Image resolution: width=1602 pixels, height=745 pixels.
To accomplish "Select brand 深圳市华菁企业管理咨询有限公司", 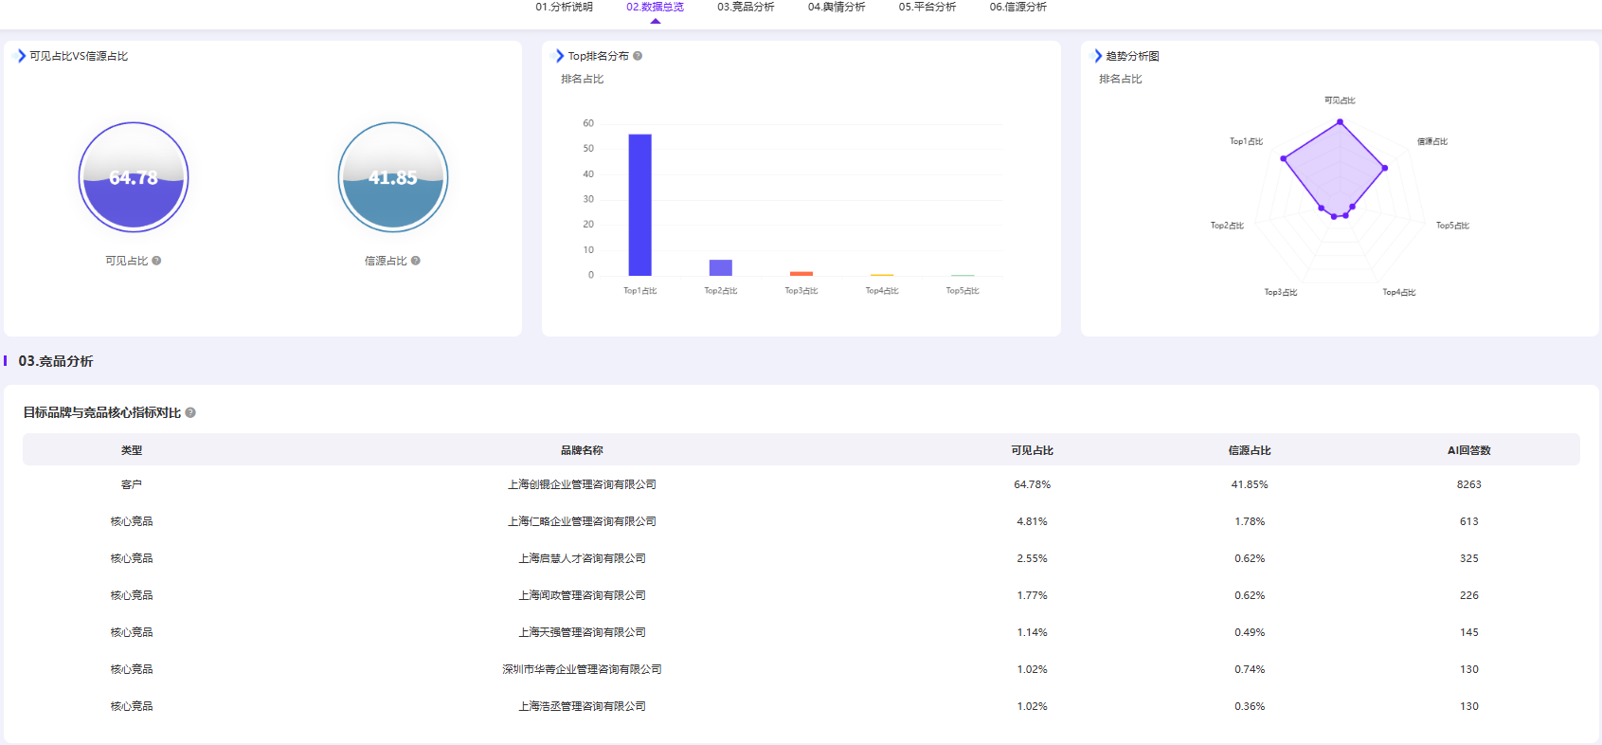I will pos(582,669).
